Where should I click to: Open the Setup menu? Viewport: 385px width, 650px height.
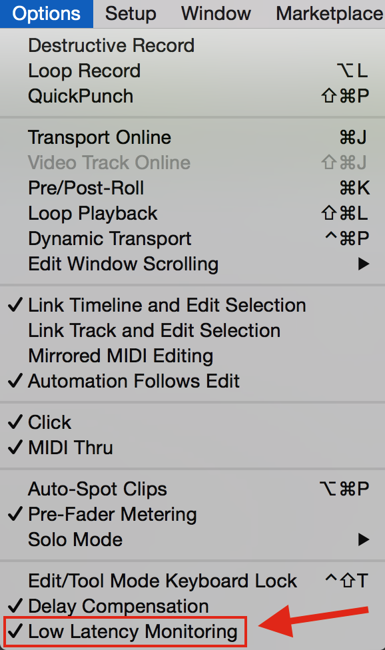coord(130,13)
